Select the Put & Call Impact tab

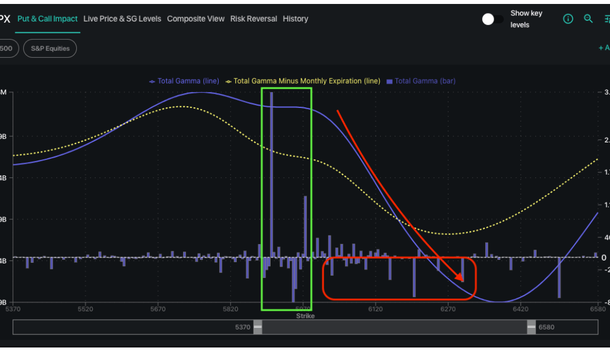coord(47,19)
